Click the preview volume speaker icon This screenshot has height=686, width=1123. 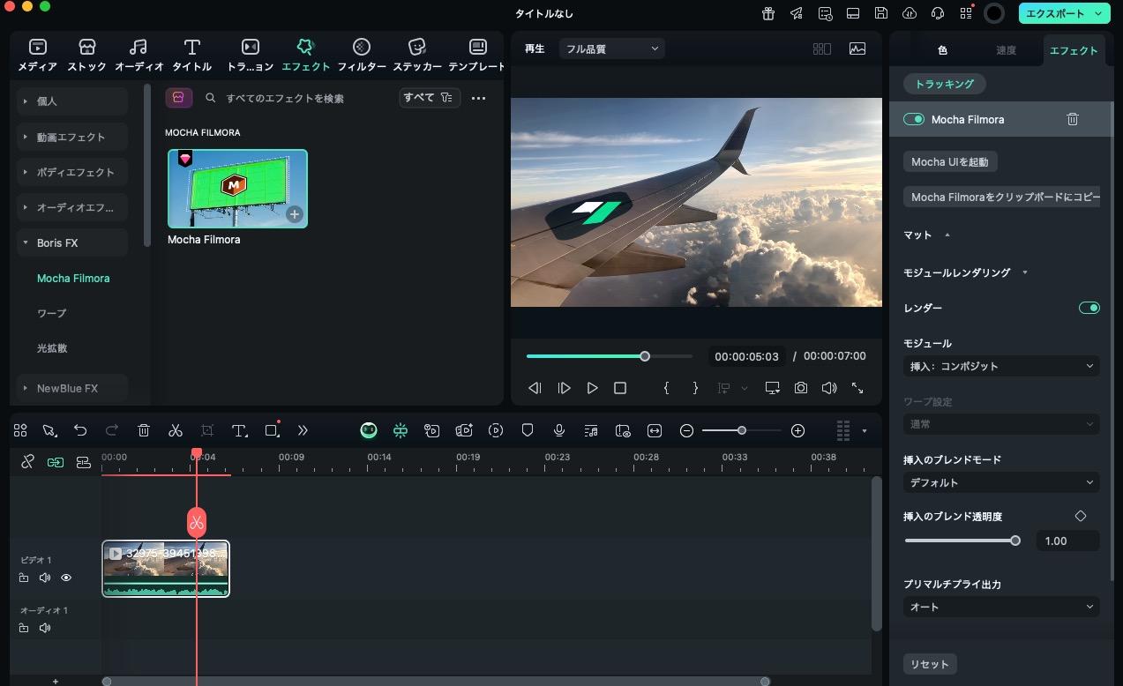828,388
